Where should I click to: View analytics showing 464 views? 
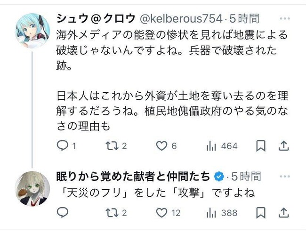(211, 146)
